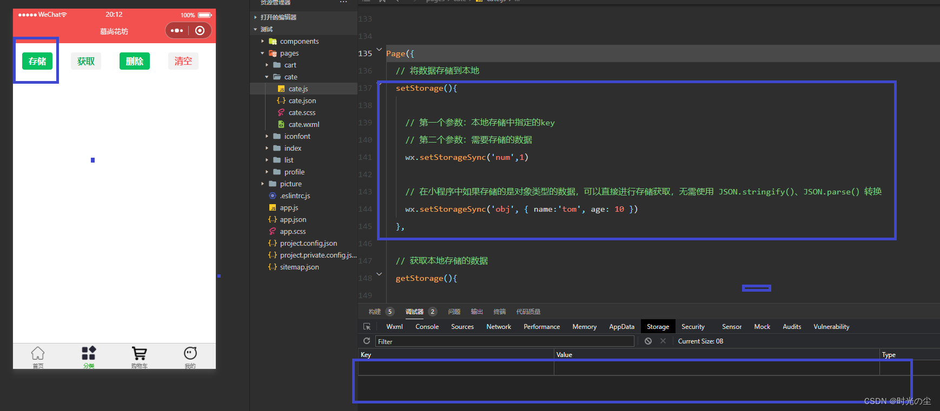Open the mini program three-dot menu capsule
This screenshot has width=940, height=411.
pos(177,31)
